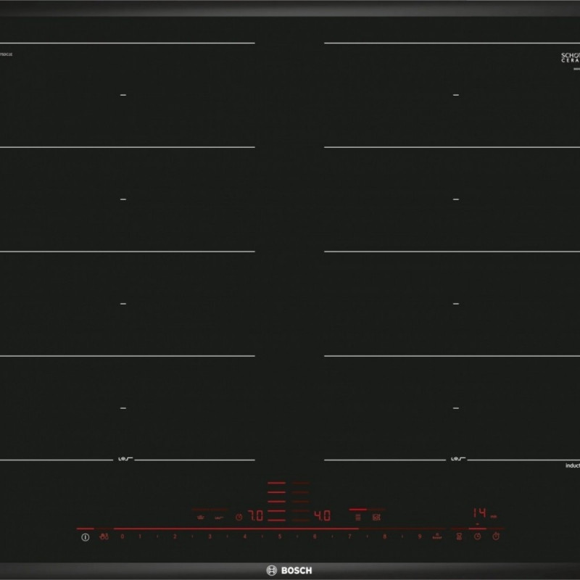Tap the stopwatch symbol at far right
Screen dimensions: 580x580
[496, 536]
